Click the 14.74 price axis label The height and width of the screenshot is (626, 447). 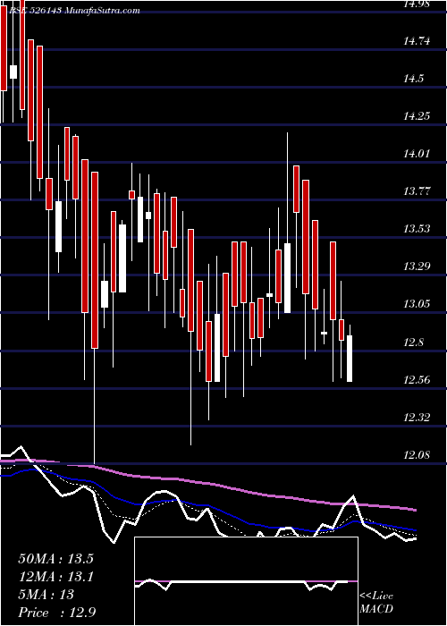(417, 41)
